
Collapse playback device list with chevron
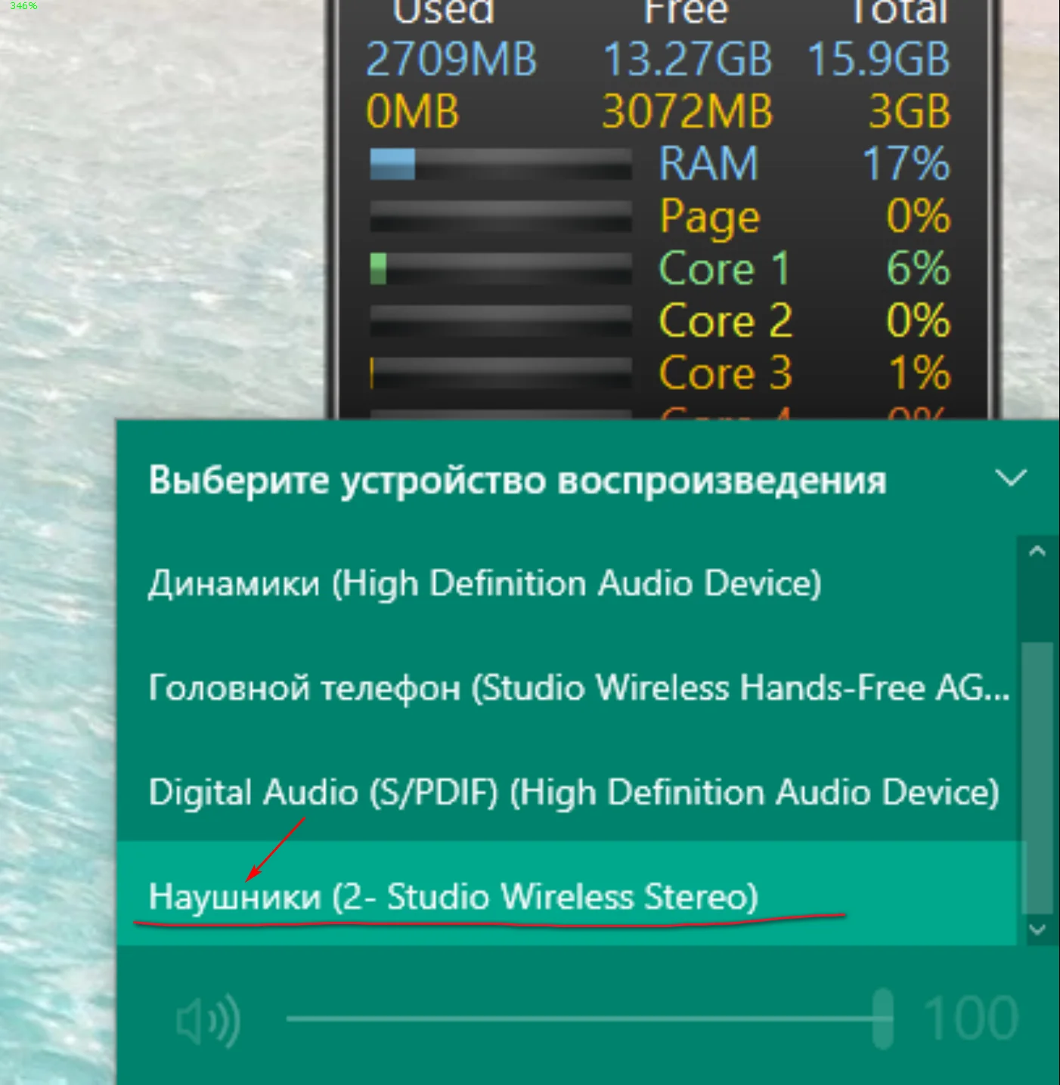(x=1010, y=478)
